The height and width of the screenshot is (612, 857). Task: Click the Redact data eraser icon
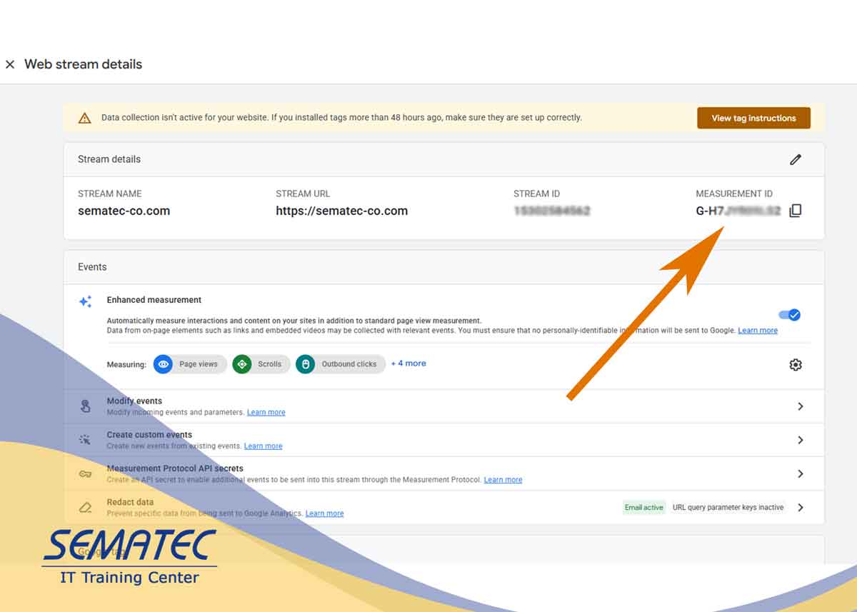coord(85,508)
